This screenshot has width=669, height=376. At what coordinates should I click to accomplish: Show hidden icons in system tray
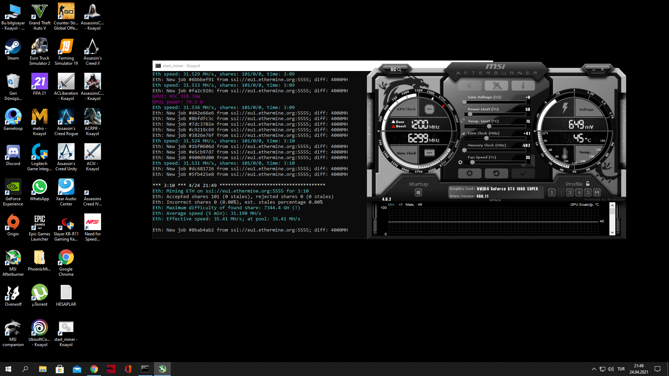[x=594, y=369]
